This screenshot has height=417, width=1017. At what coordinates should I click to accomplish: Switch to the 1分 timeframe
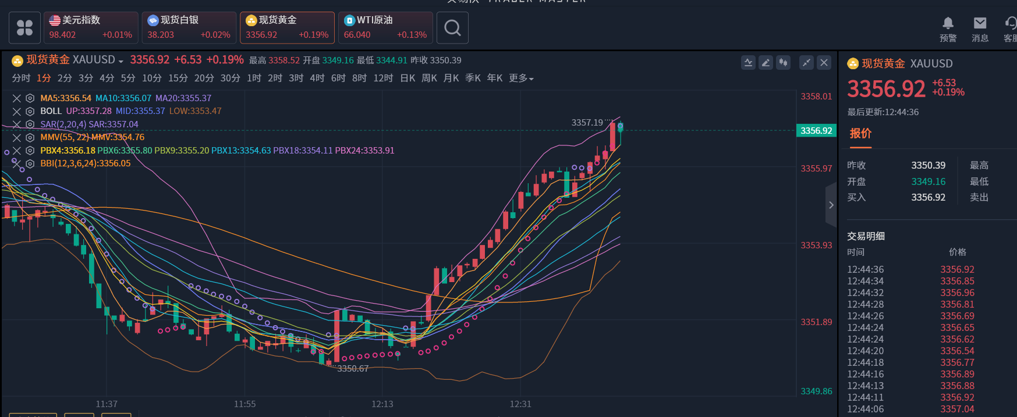click(44, 78)
